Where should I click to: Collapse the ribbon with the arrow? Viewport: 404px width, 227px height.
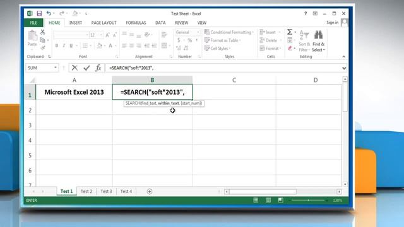343,57
